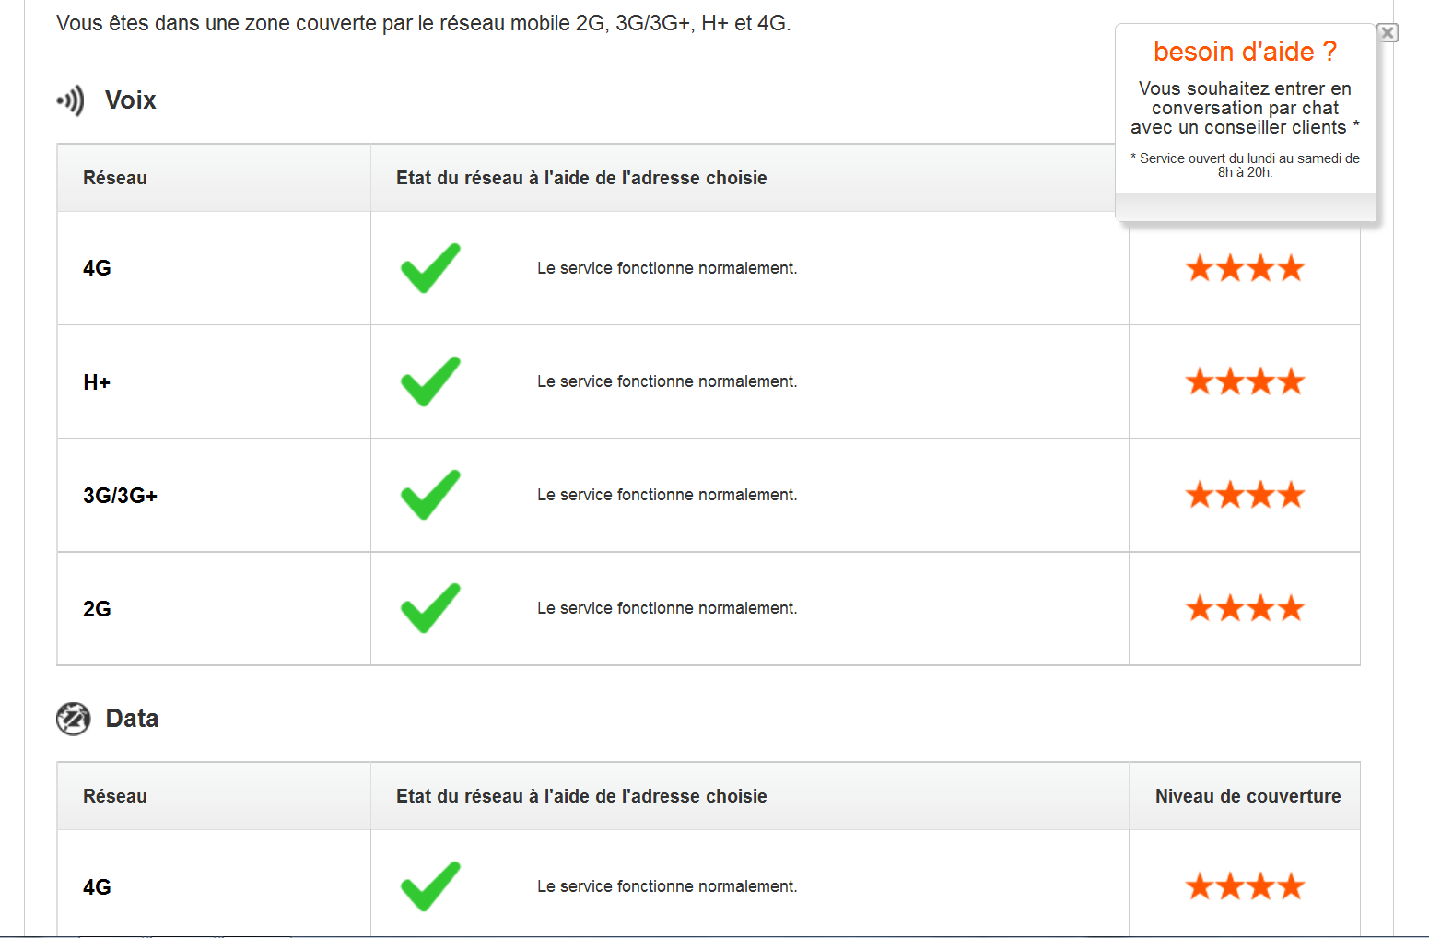Click the orange star rating for Data 4G

tap(1245, 886)
